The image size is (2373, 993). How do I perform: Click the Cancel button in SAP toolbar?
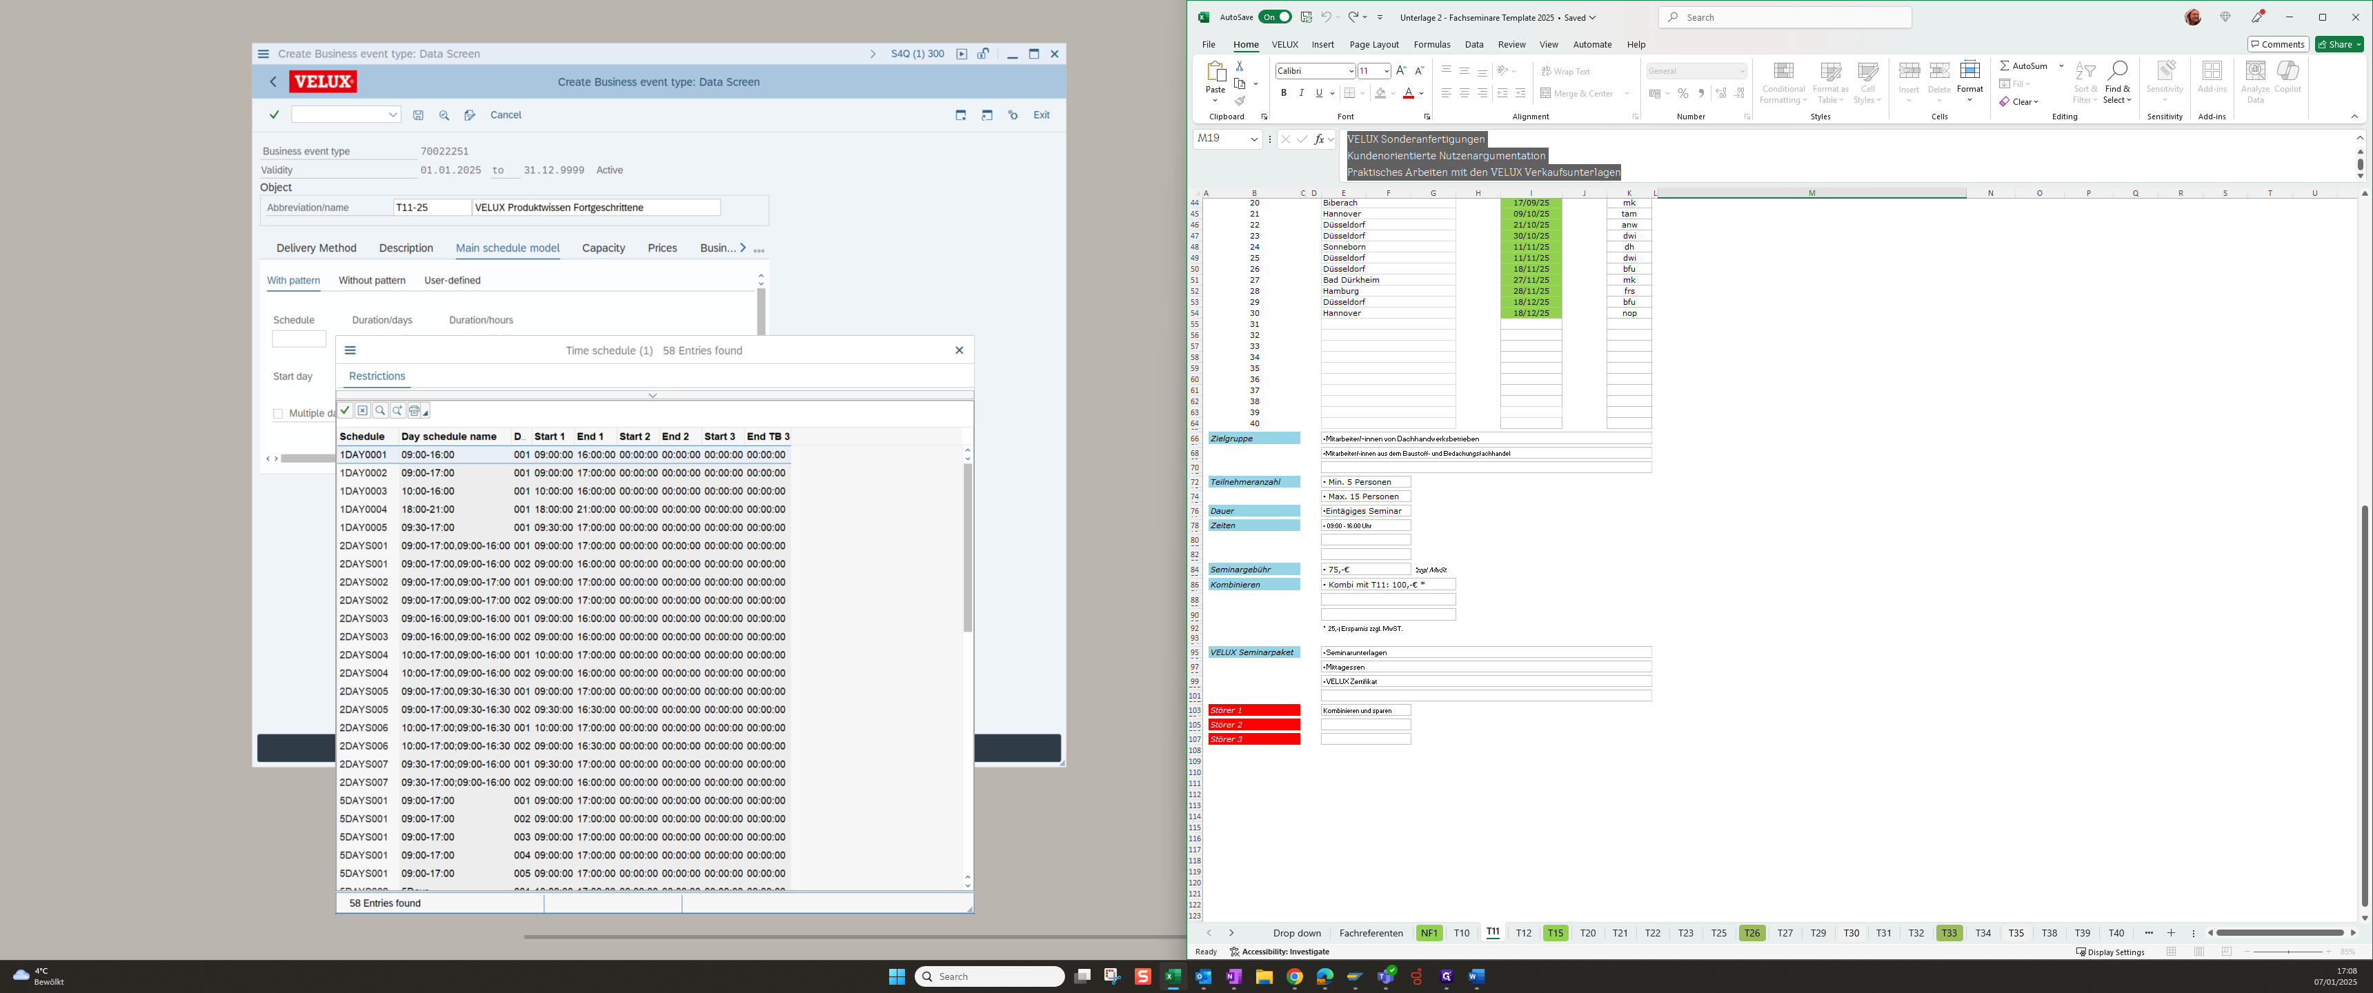506,115
